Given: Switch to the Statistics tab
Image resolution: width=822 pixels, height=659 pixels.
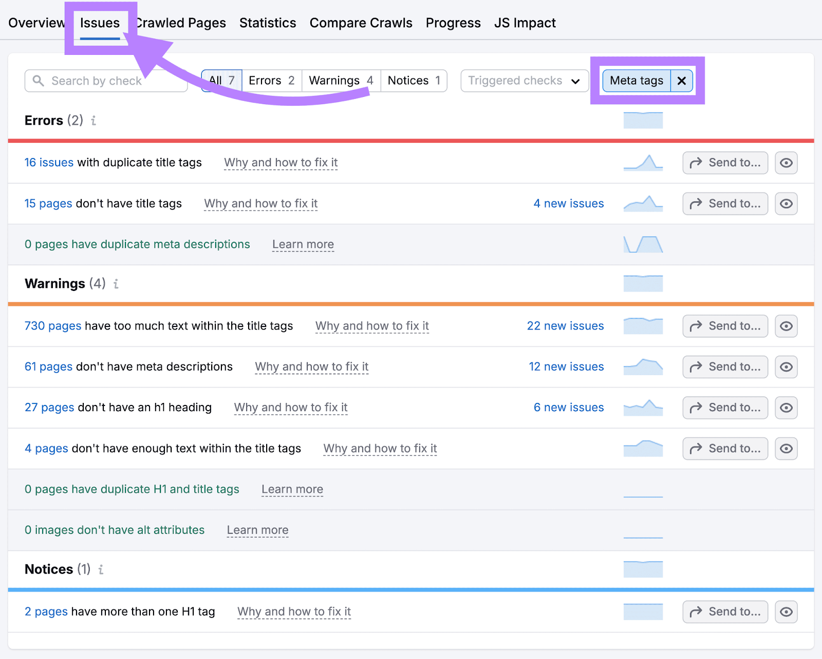Looking at the screenshot, I should [x=268, y=23].
